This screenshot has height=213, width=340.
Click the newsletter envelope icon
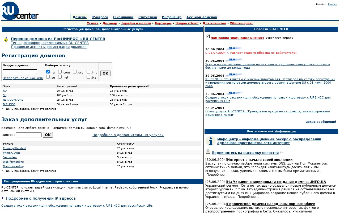point(208,152)
